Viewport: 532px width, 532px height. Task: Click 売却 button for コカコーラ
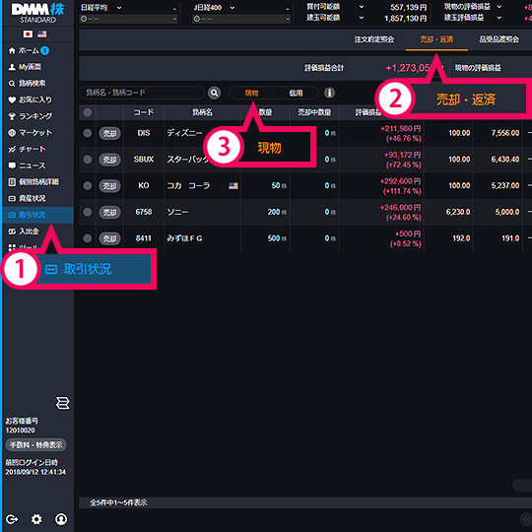109,185
